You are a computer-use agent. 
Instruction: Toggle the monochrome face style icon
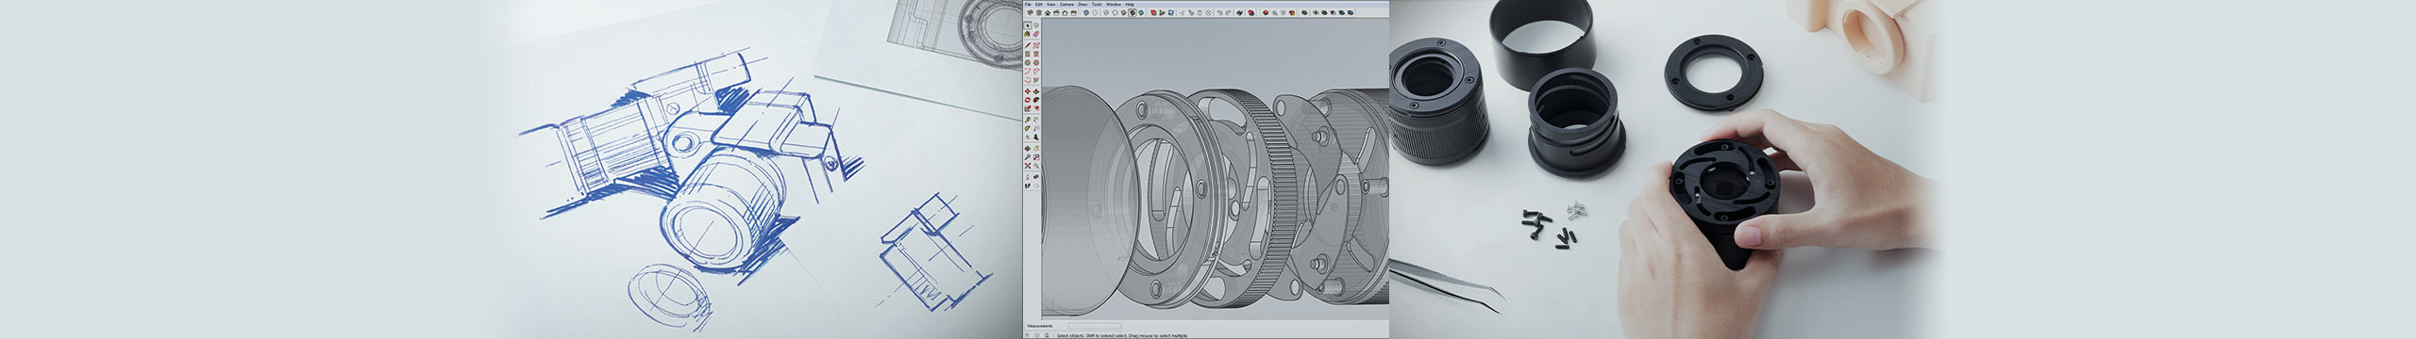[1141, 13]
